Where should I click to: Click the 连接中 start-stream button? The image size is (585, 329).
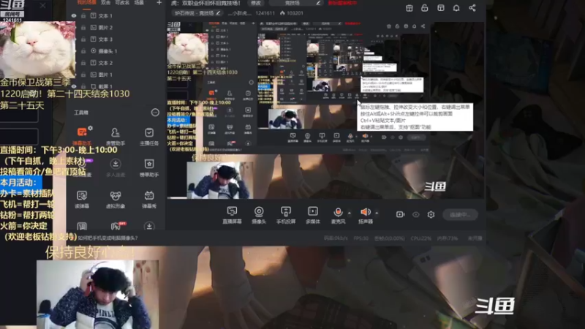461,214
